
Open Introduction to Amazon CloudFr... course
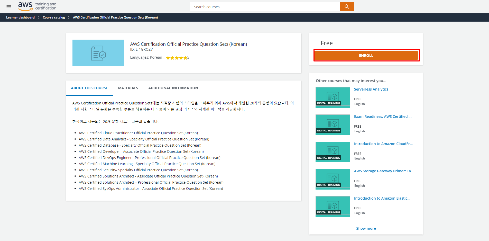click(383, 144)
